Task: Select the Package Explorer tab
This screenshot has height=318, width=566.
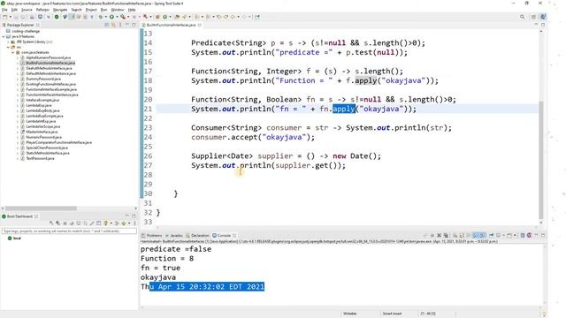Action: tap(20, 25)
